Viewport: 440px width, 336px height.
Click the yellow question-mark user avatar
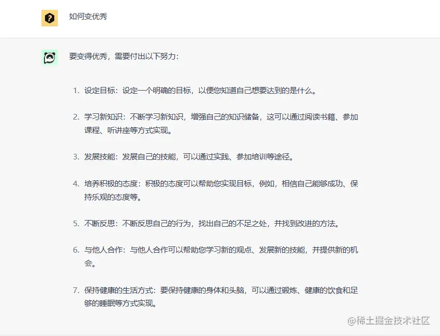[x=50, y=18]
